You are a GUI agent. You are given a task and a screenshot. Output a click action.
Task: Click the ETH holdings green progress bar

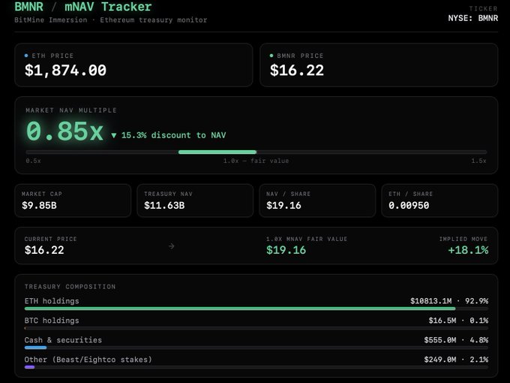point(240,309)
